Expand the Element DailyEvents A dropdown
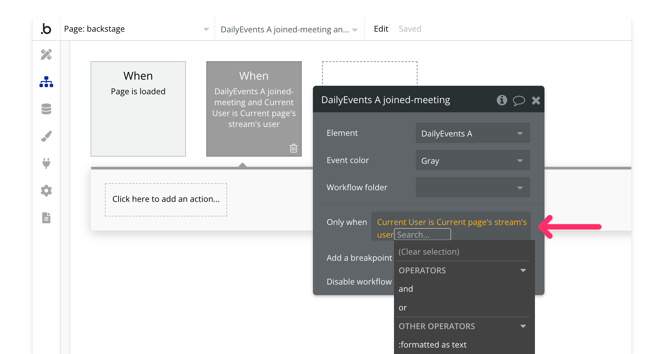The width and height of the screenshot is (664, 354). (472, 133)
